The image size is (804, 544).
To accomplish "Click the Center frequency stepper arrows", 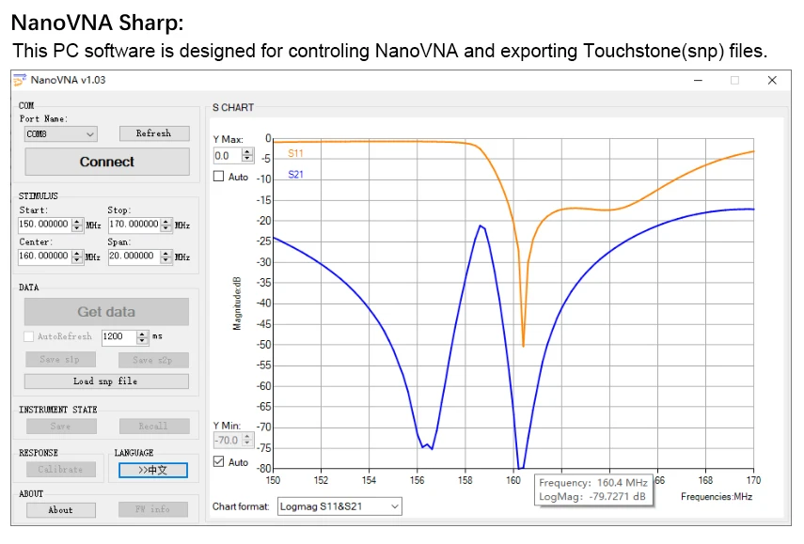I will pos(77,256).
